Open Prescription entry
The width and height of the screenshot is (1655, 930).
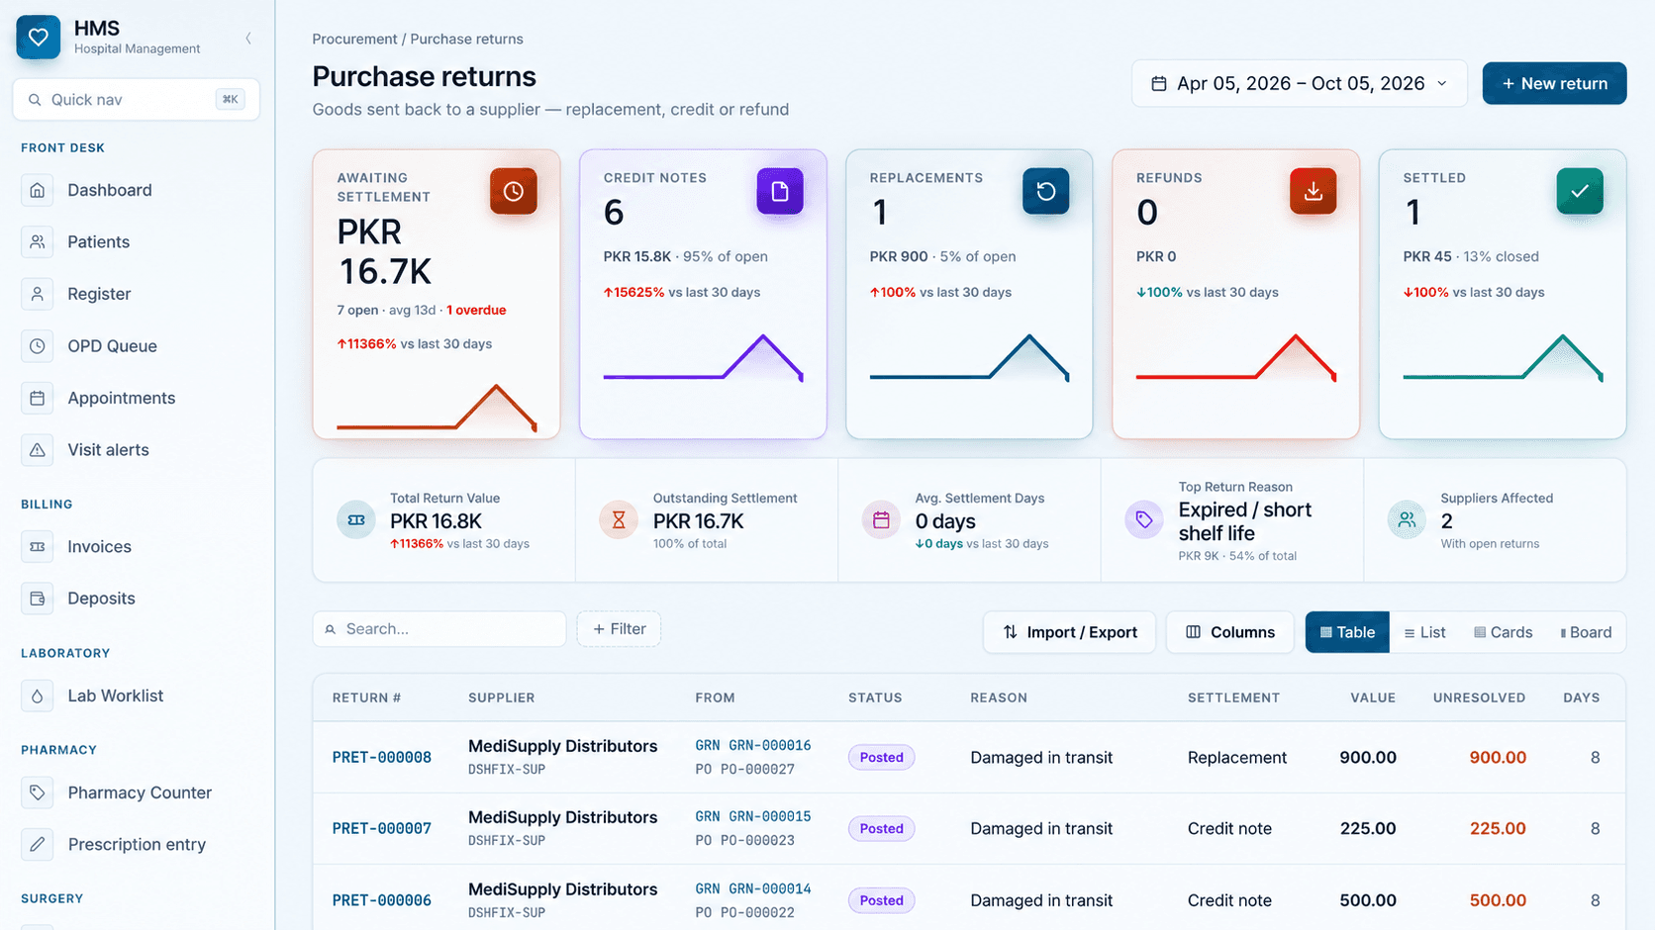coord(137,844)
